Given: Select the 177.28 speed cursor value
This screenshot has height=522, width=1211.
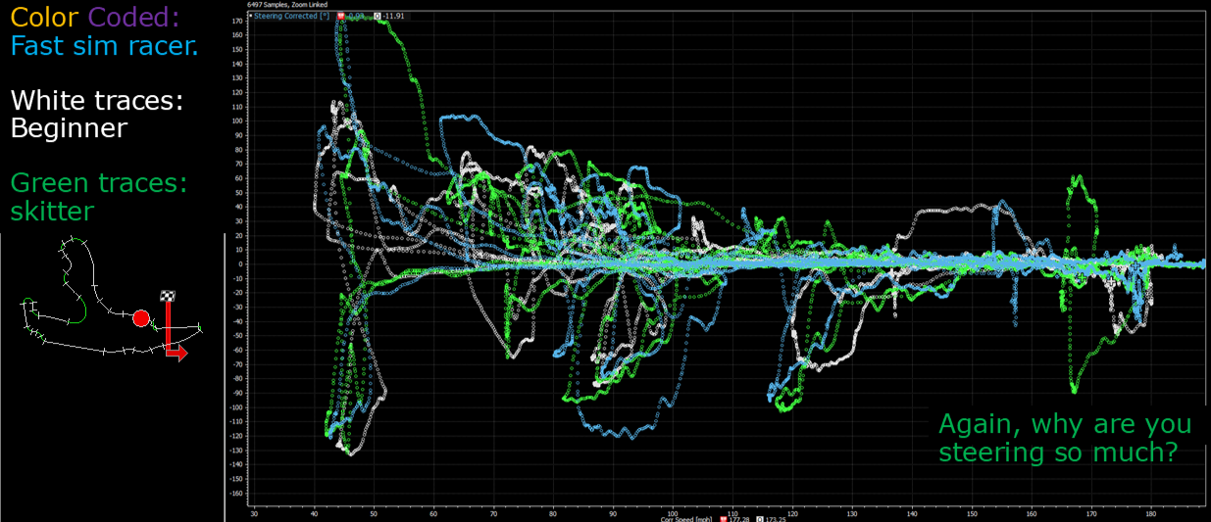Looking at the screenshot, I should coord(739,519).
